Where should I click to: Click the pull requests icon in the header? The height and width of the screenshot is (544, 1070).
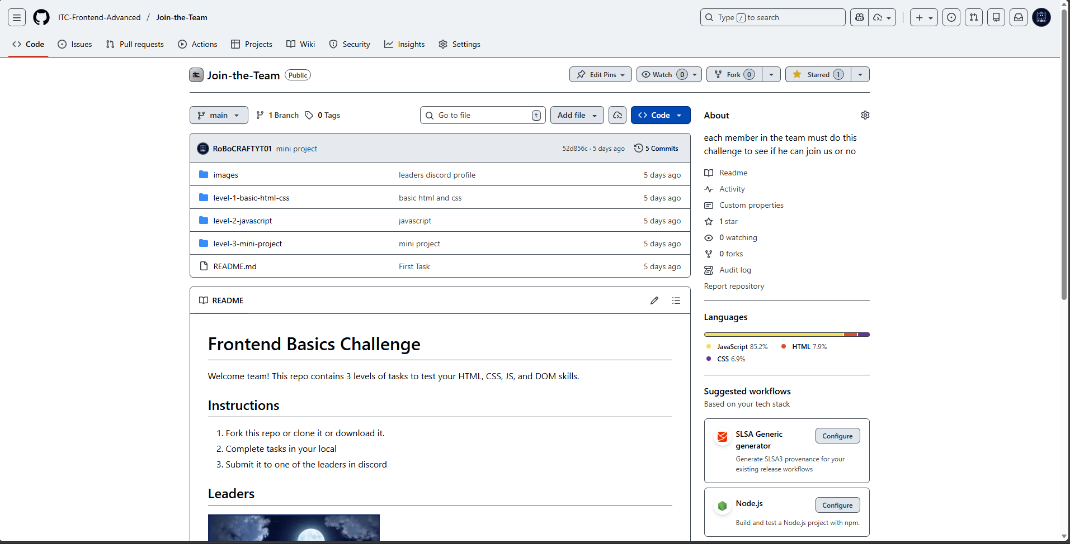pyautogui.click(x=973, y=17)
